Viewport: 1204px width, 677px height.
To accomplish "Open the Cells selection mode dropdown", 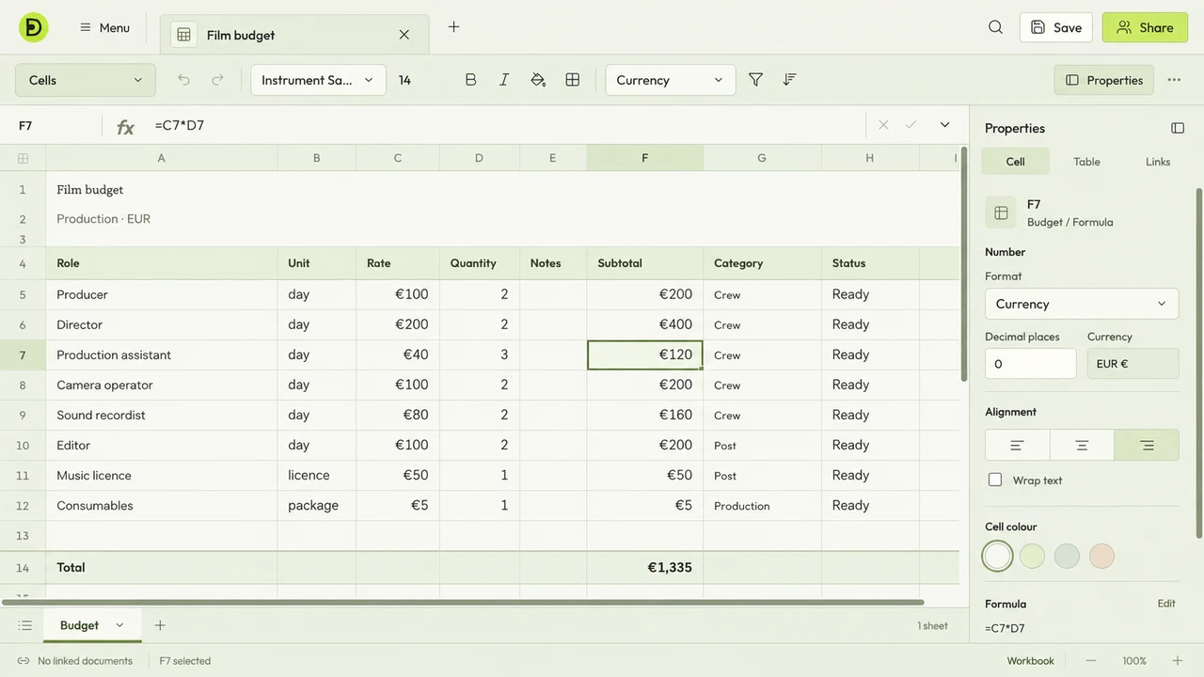I will (x=86, y=80).
